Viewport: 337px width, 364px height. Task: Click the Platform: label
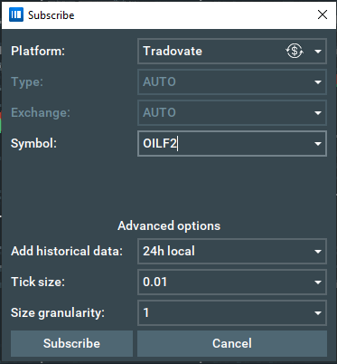pyautogui.click(x=38, y=51)
